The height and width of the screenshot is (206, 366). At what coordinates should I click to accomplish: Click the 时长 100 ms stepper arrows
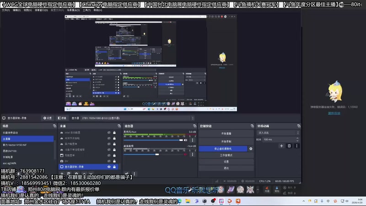[297, 140]
